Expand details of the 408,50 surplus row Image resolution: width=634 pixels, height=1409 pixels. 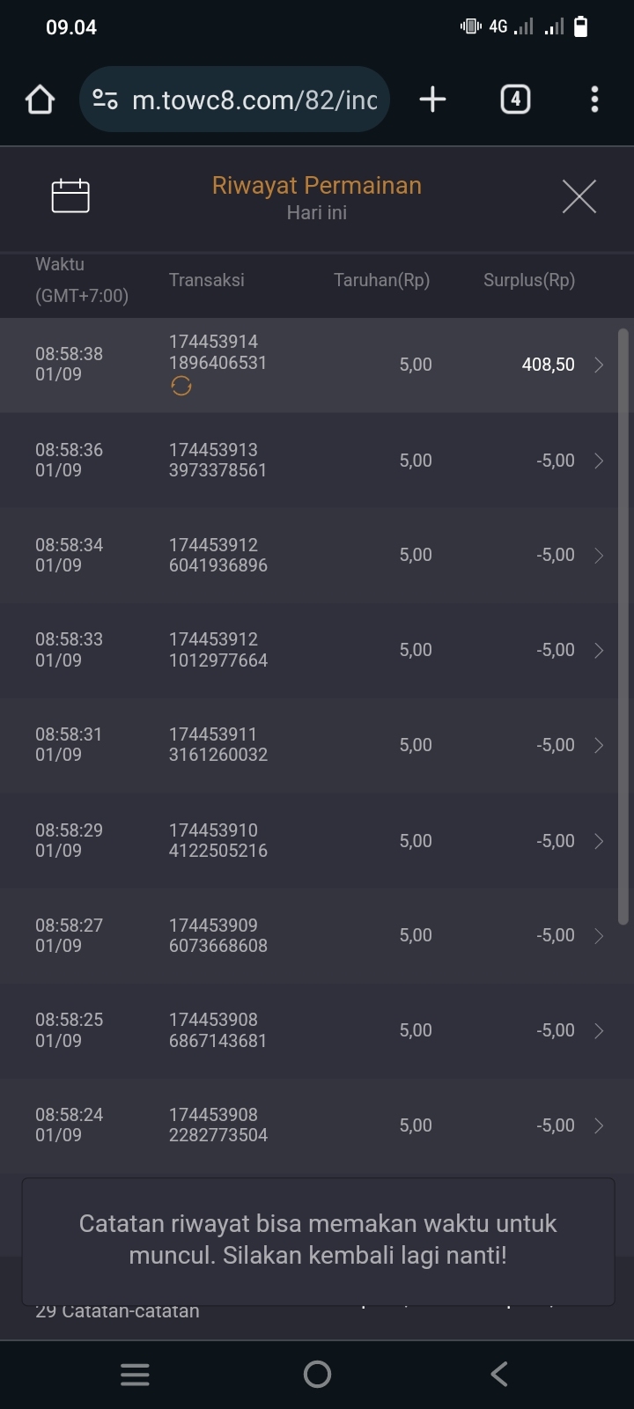[599, 365]
